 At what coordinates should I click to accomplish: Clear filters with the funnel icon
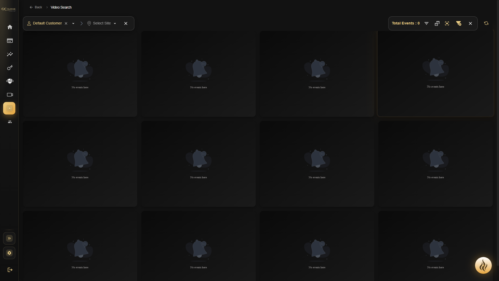(x=459, y=23)
